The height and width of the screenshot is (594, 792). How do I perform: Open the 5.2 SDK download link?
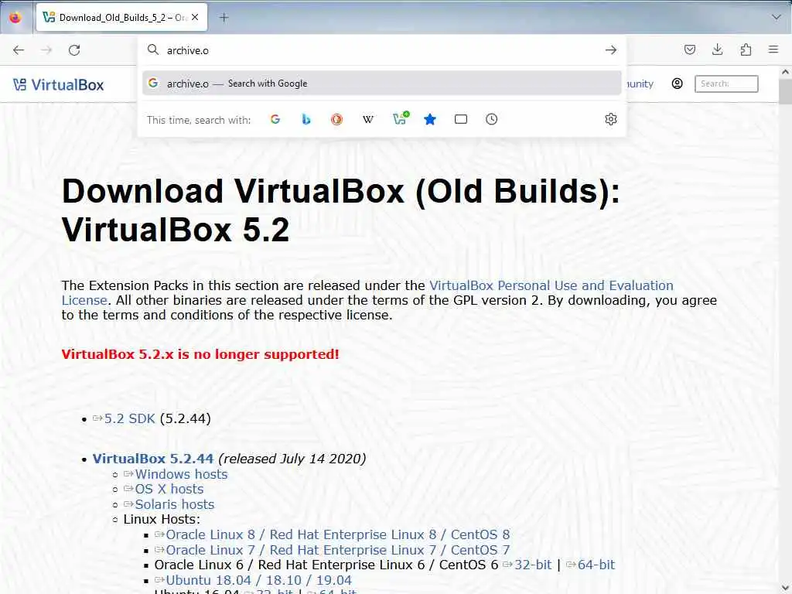coord(129,418)
